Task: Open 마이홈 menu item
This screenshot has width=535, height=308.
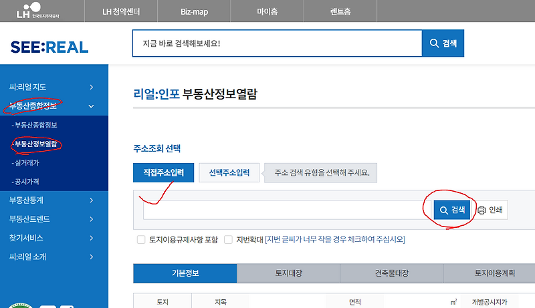Action: click(x=267, y=11)
